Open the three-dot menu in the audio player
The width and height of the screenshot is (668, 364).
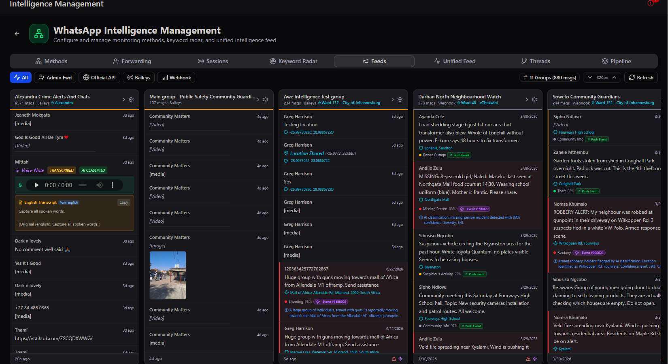point(113,185)
